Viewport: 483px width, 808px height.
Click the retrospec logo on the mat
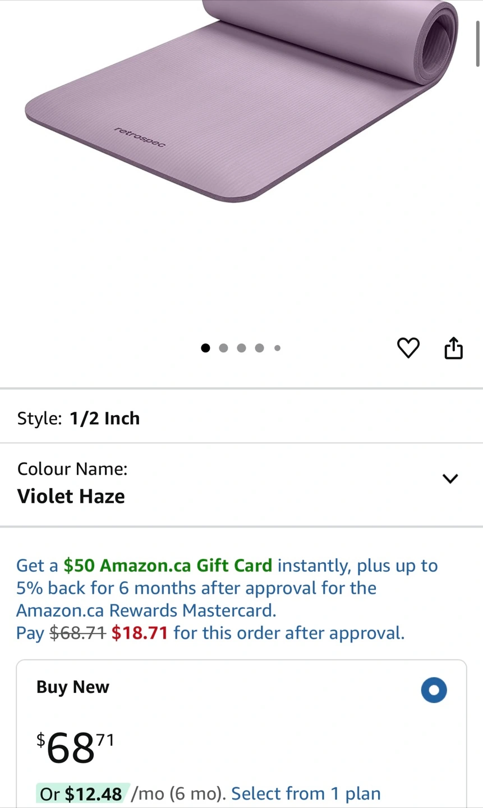140,137
